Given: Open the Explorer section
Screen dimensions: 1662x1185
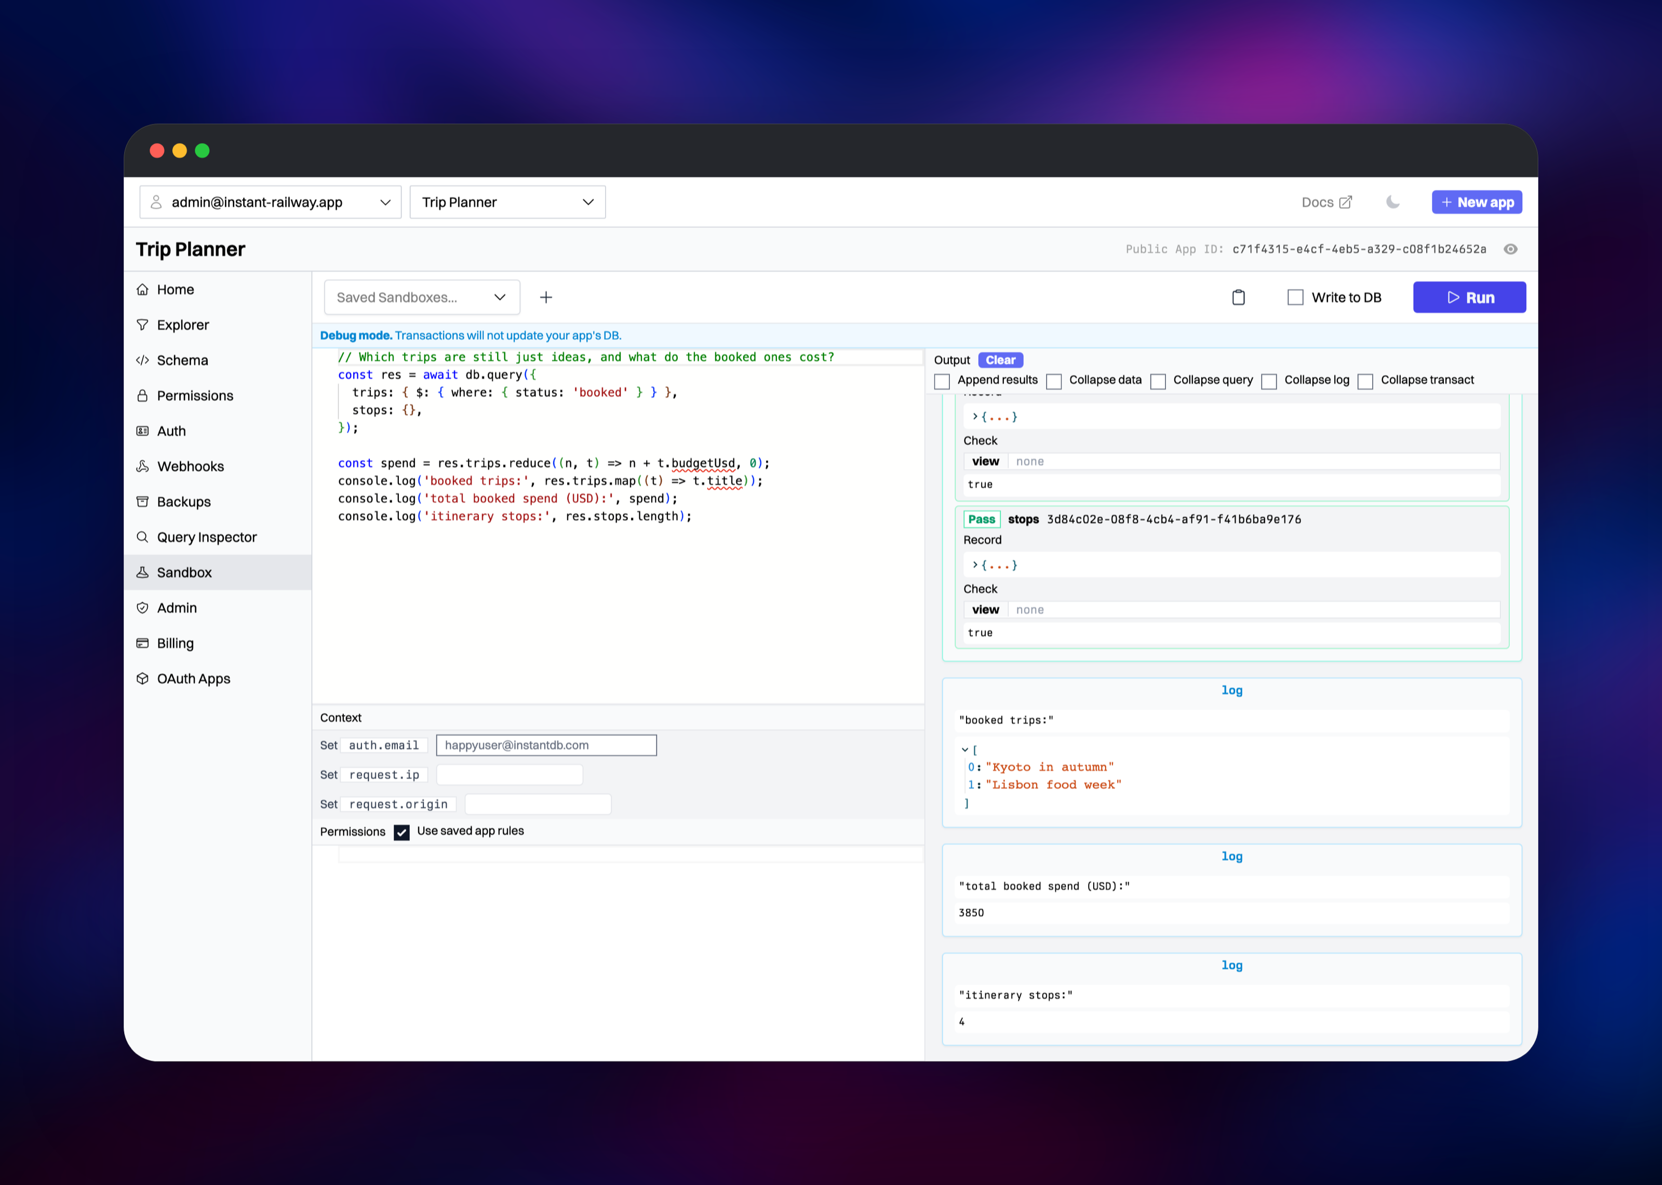Looking at the screenshot, I should click(217, 325).
